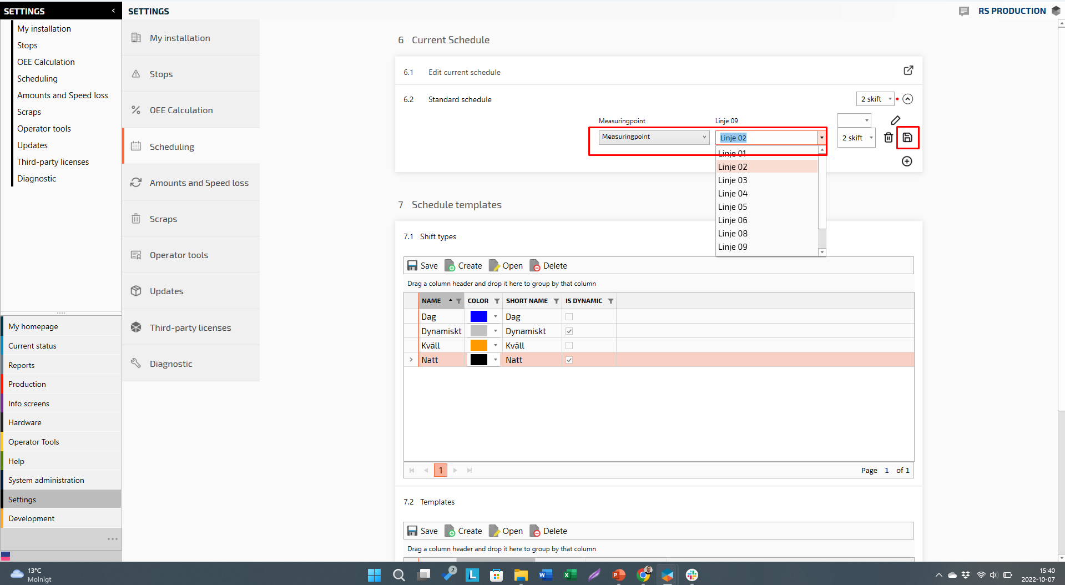The height and width of the screenshot is (585, 1065).
Task: Toggle the Is Dynamic checkbox for Dag
Action: click(569, 317)
